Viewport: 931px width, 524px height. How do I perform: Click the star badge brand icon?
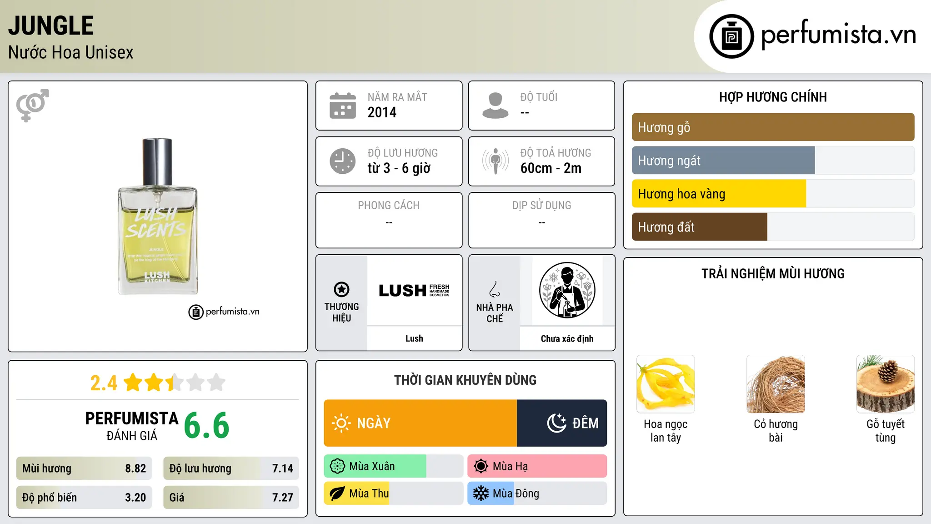coord(341,289)
